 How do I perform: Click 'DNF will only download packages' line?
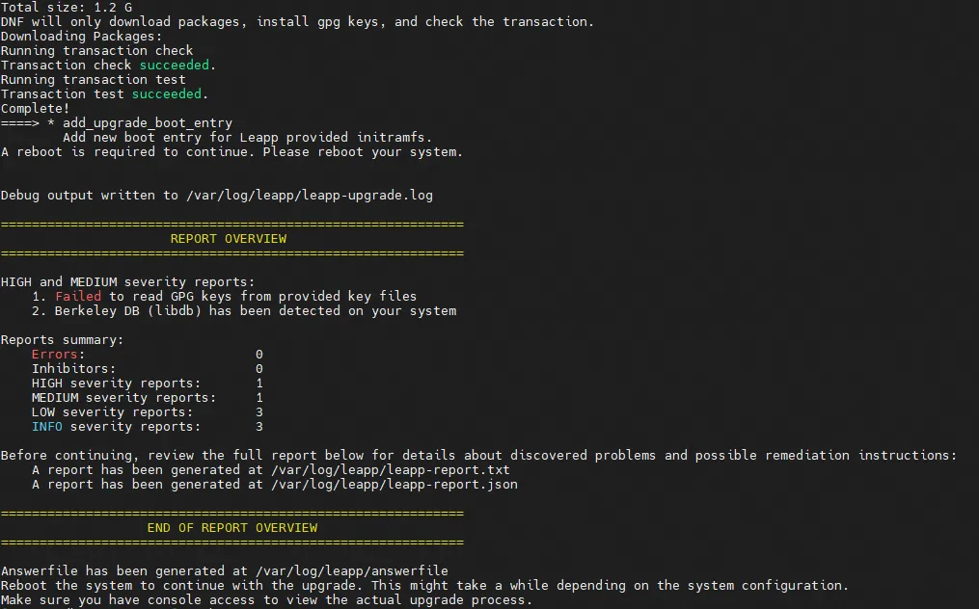tap(297, 22)
